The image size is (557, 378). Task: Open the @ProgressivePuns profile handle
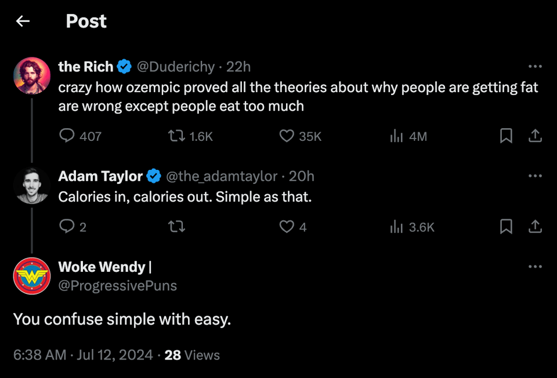(118, 285)
